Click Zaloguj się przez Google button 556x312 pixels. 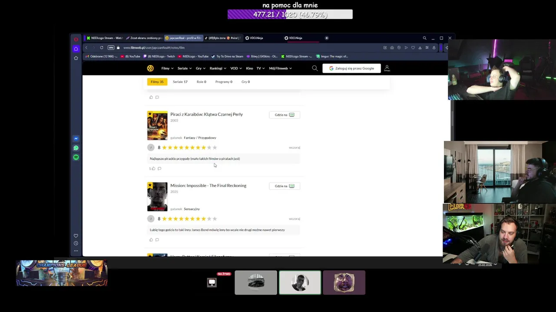coord(351,68)
